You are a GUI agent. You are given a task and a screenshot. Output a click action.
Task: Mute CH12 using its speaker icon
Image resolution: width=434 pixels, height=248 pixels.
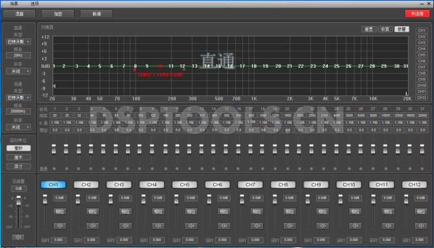coord(421,225)
